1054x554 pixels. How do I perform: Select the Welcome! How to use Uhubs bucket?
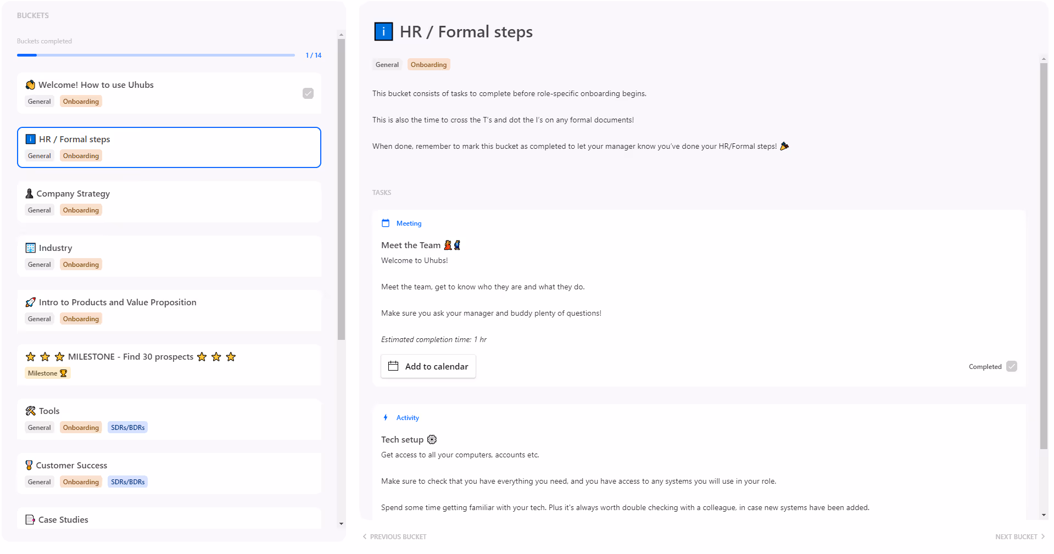pyautogui.click(x=169, y=93)
